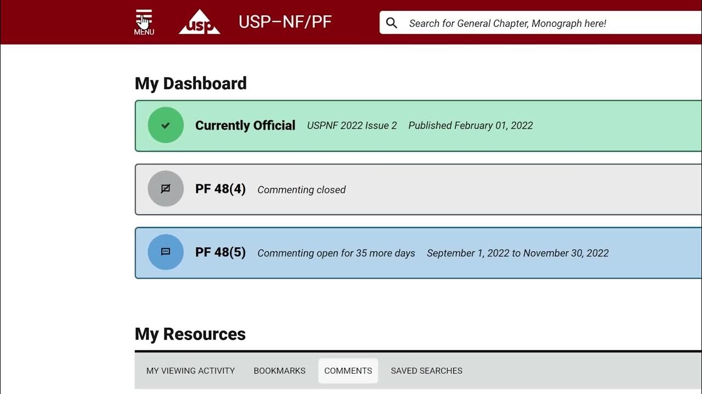The image size is (702, 394).
Task: Click the green checkmark circle icon
Action: 166,125
